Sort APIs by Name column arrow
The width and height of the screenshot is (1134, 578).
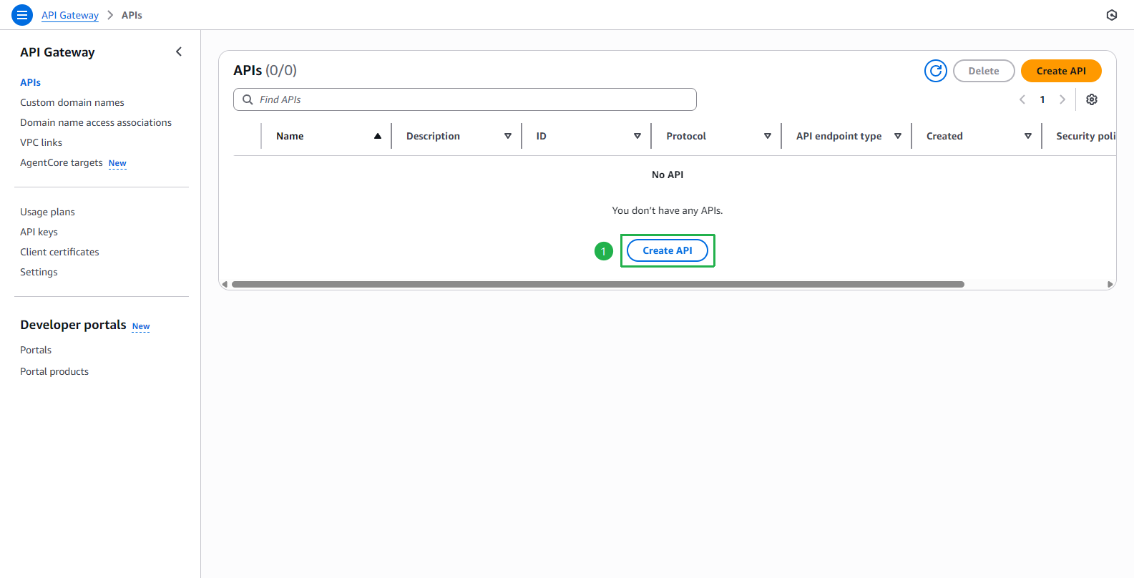click(378, 136)
